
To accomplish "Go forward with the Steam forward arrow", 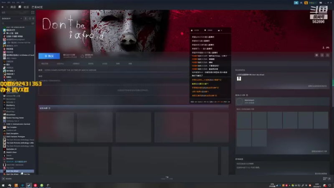I will tap(7, 7).
